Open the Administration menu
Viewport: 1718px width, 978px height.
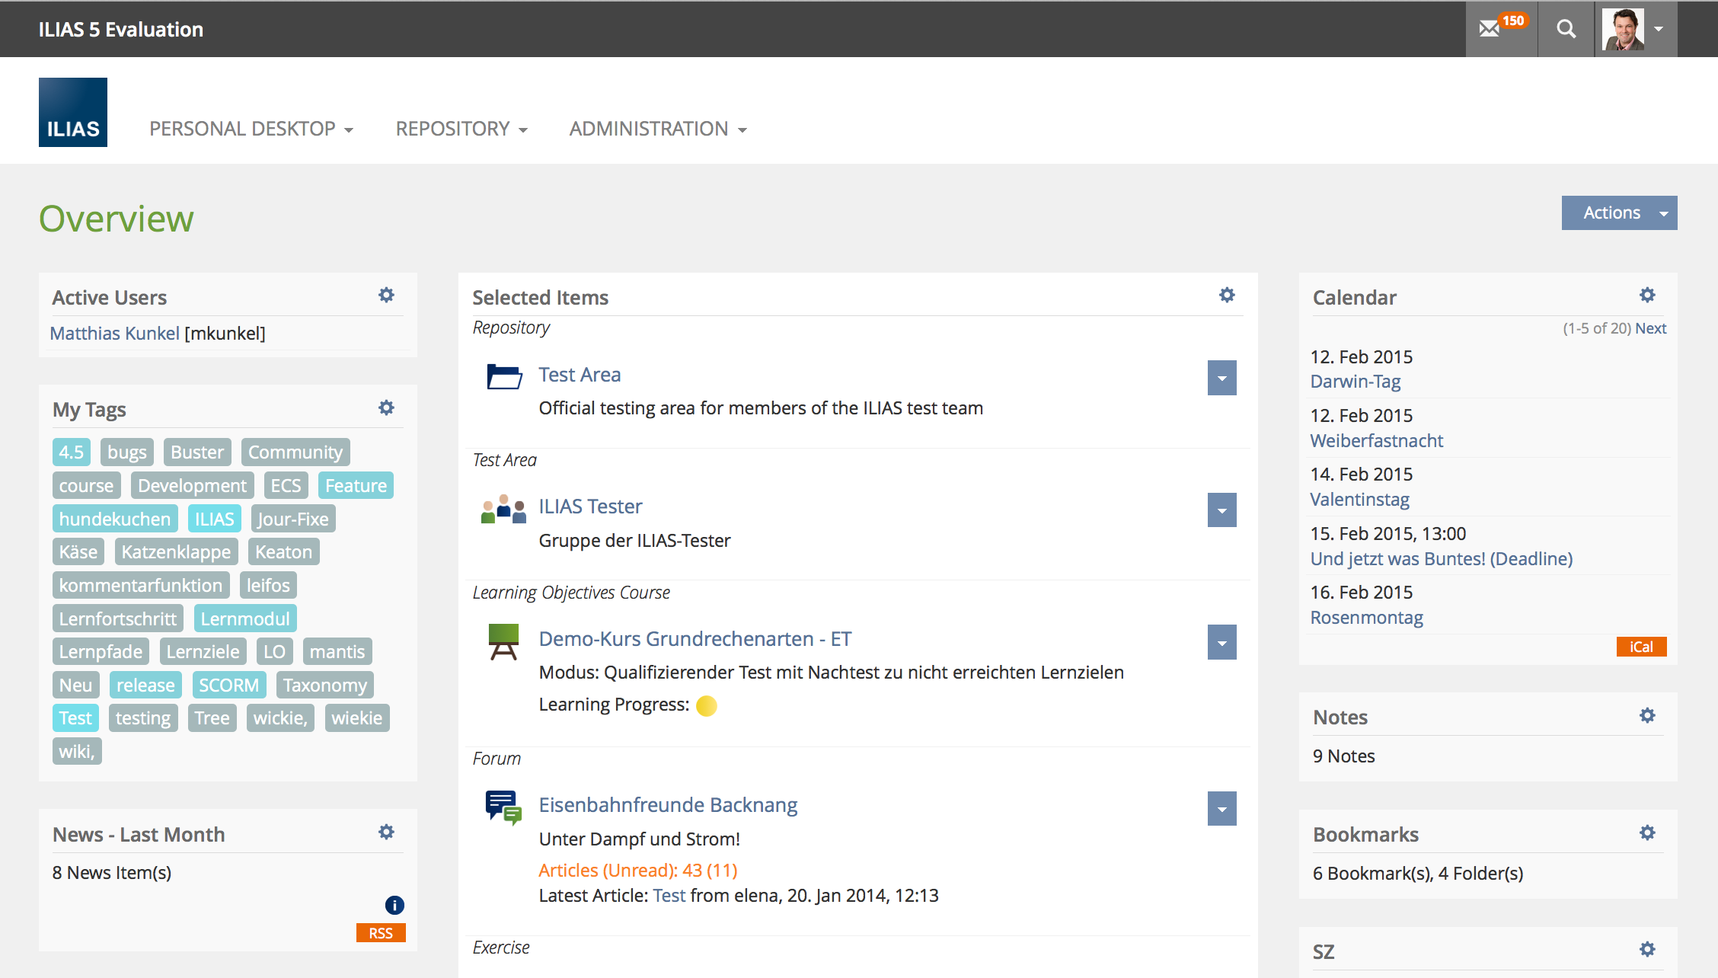[658, 129]
